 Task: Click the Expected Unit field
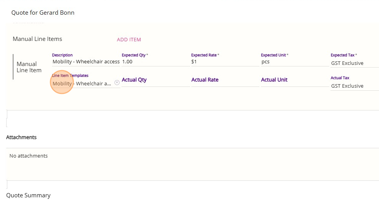pos(295,62)
